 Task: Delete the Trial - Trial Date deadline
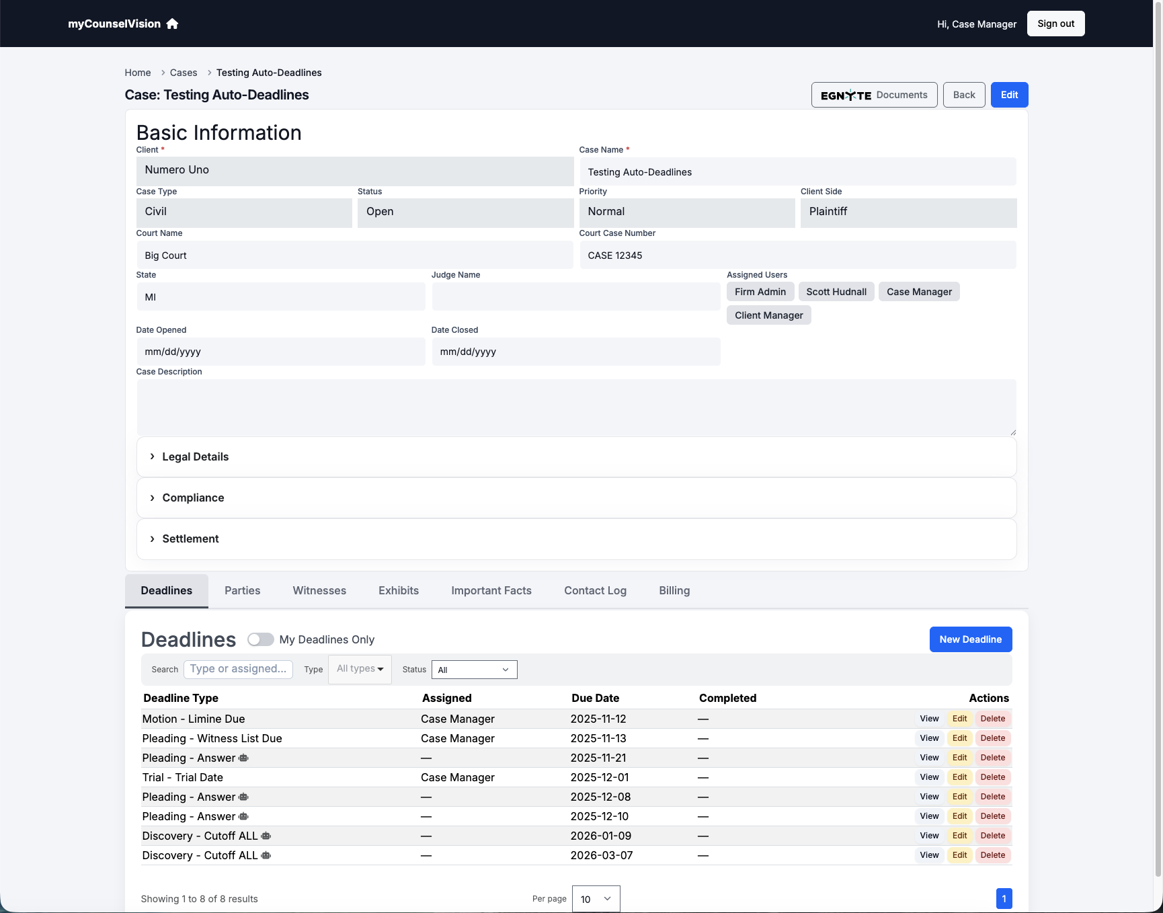(x=993, y=777)
